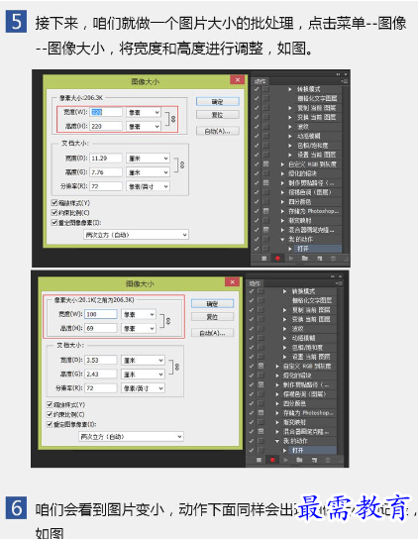This screenshot has height=539, width=418.
Task: Click Stop recording icon in upper screenshot Actions panel
Action: [x=264, y=259]
